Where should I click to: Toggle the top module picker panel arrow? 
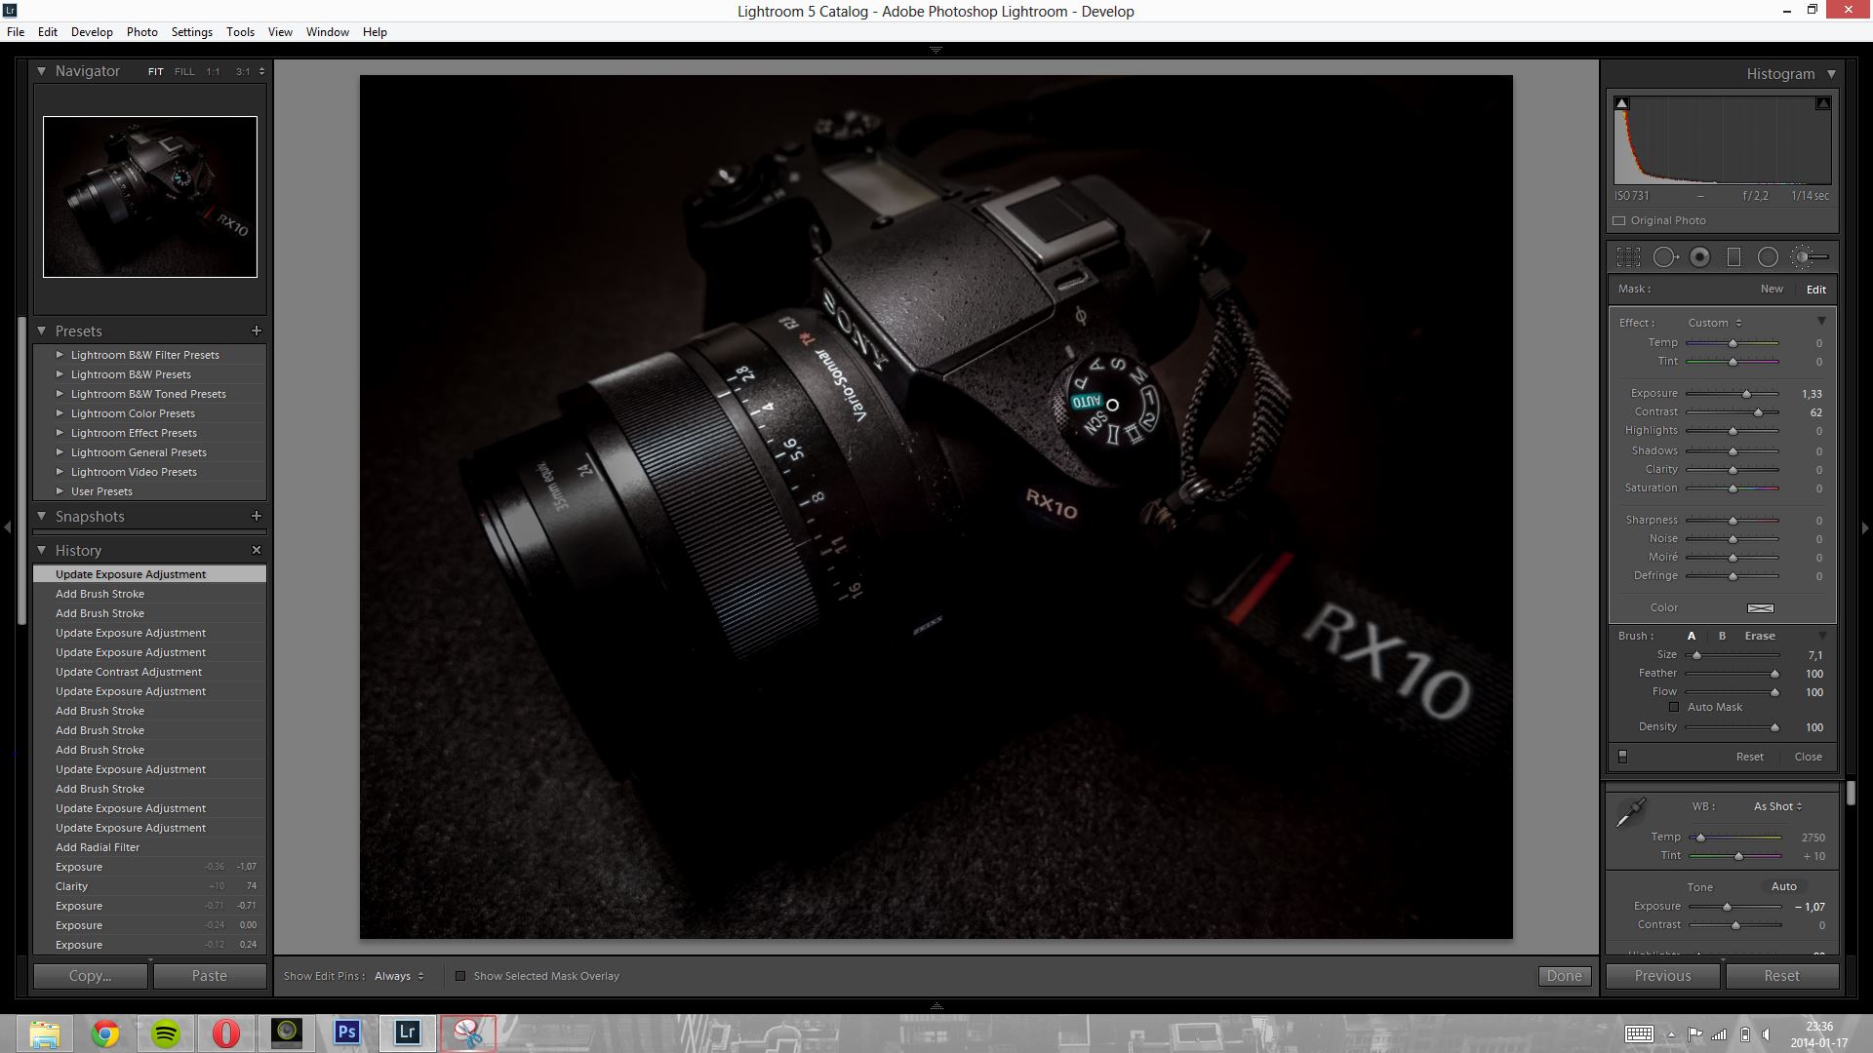[x=936, y=49]
